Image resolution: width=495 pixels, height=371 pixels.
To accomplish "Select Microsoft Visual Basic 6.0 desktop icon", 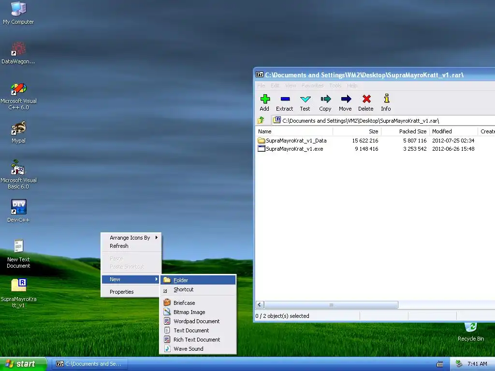I will 18,174.
